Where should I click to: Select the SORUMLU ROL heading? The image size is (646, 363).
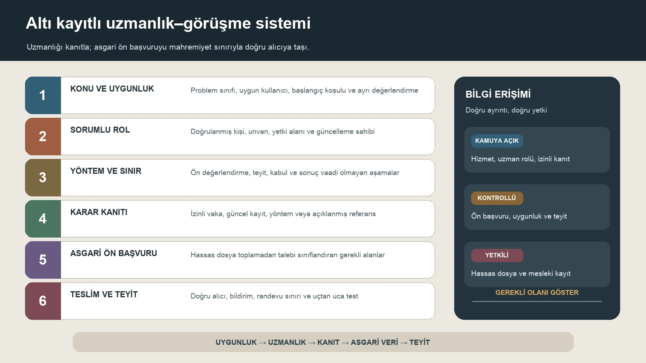(100, 130)
